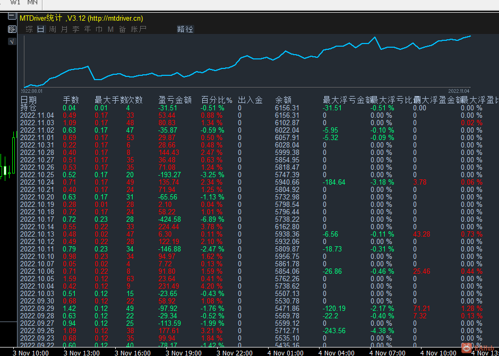This screenshot has width=499, height=356.
Task: Collapse the MTDriver statistics panel with the 一 button
Action: coord(12,16)
